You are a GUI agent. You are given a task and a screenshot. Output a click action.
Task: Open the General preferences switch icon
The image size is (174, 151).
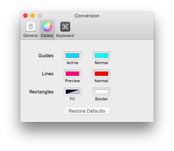pos(31,26)
